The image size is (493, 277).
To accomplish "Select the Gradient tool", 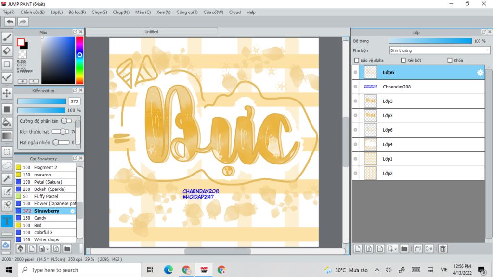I will point(7,136).
